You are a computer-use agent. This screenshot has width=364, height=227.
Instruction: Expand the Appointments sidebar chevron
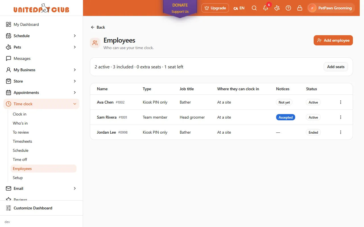click(x=75, y=93)
